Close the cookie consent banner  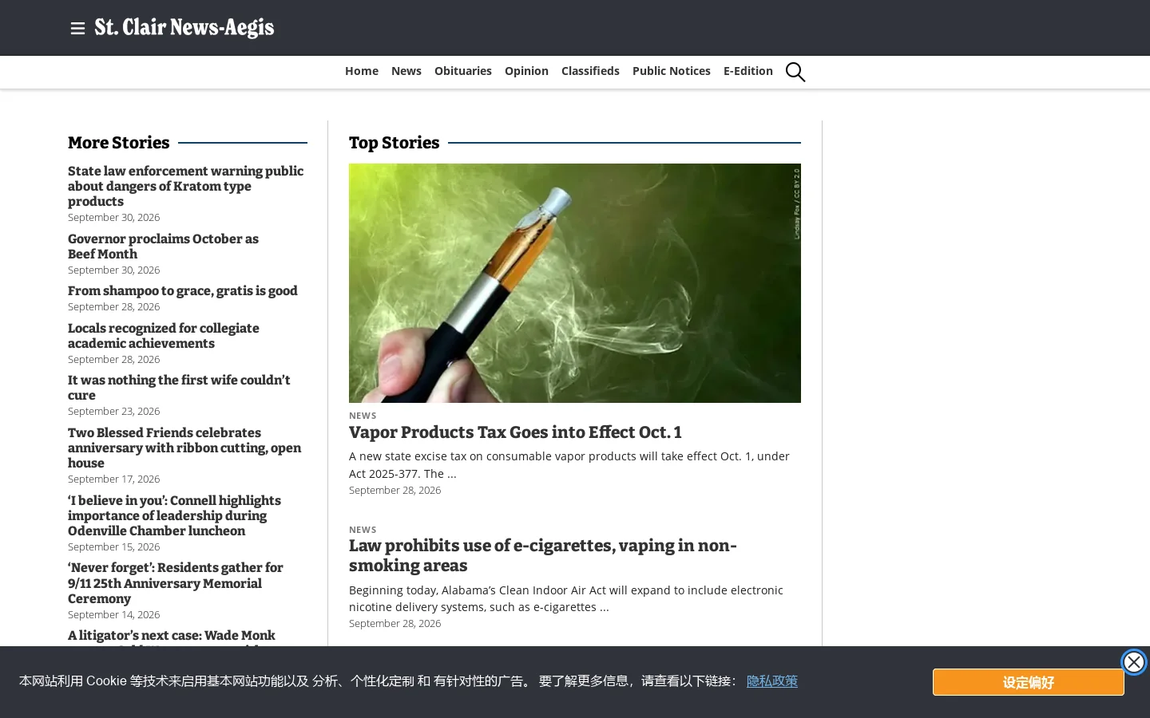[x=1133, y=662]
